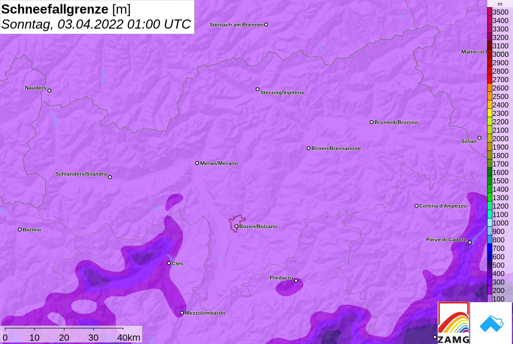Click the Cortina d'Ampezzo label

(443, 206)
